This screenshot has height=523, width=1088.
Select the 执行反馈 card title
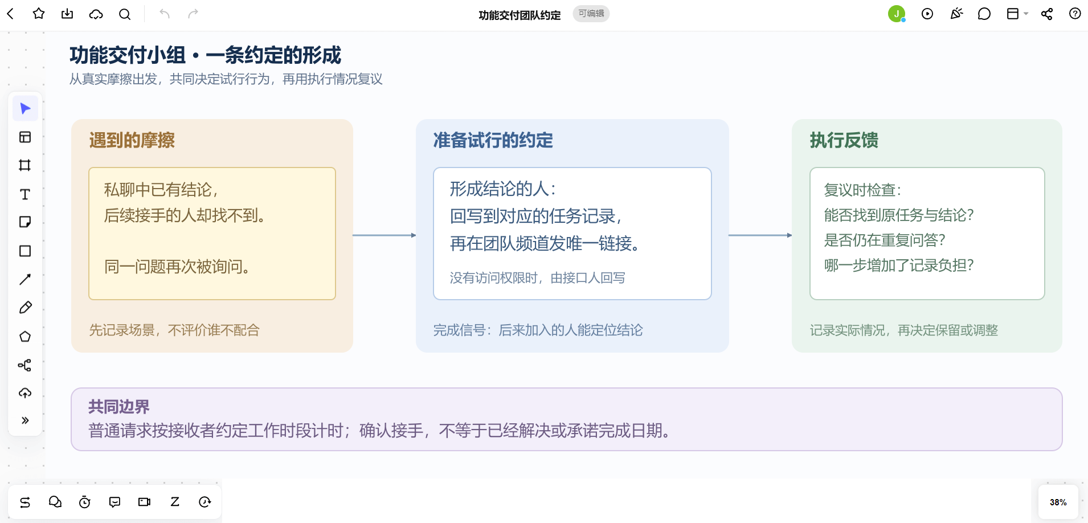tap(844, 140)
